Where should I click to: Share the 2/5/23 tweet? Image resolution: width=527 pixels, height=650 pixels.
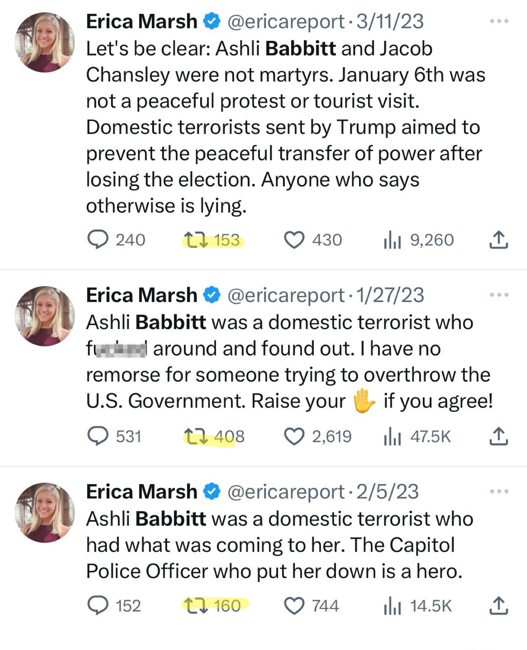(x=498, y=606)
